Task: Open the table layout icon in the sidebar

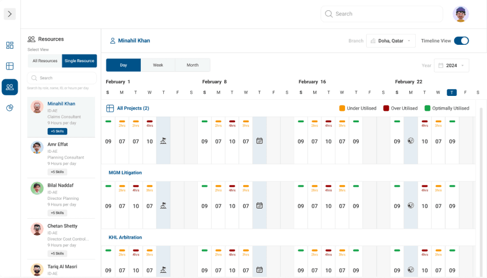Action: point(10,66)
